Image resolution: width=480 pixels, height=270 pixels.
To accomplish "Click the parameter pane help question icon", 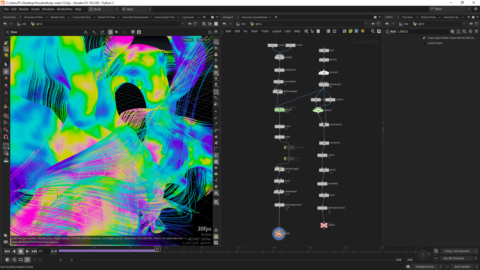I will 476,31.
